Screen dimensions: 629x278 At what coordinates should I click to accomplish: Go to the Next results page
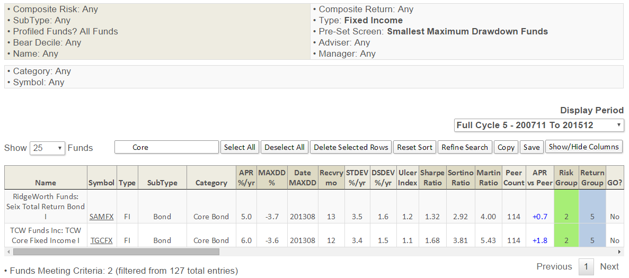(x=609, y=266)
